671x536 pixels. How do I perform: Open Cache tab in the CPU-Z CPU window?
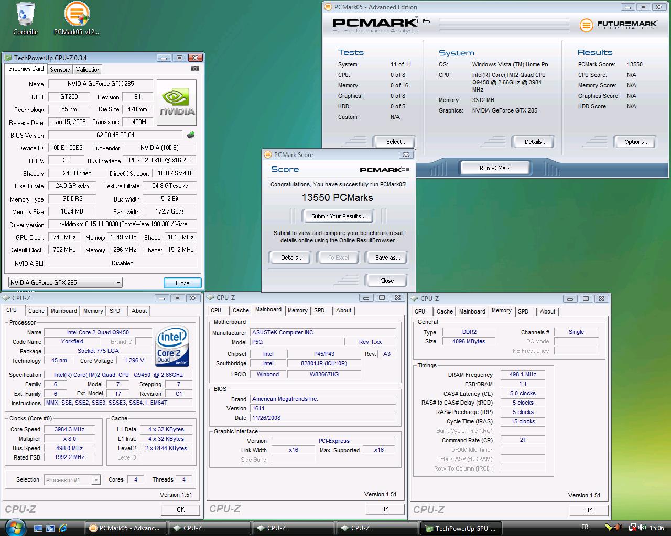36,311
